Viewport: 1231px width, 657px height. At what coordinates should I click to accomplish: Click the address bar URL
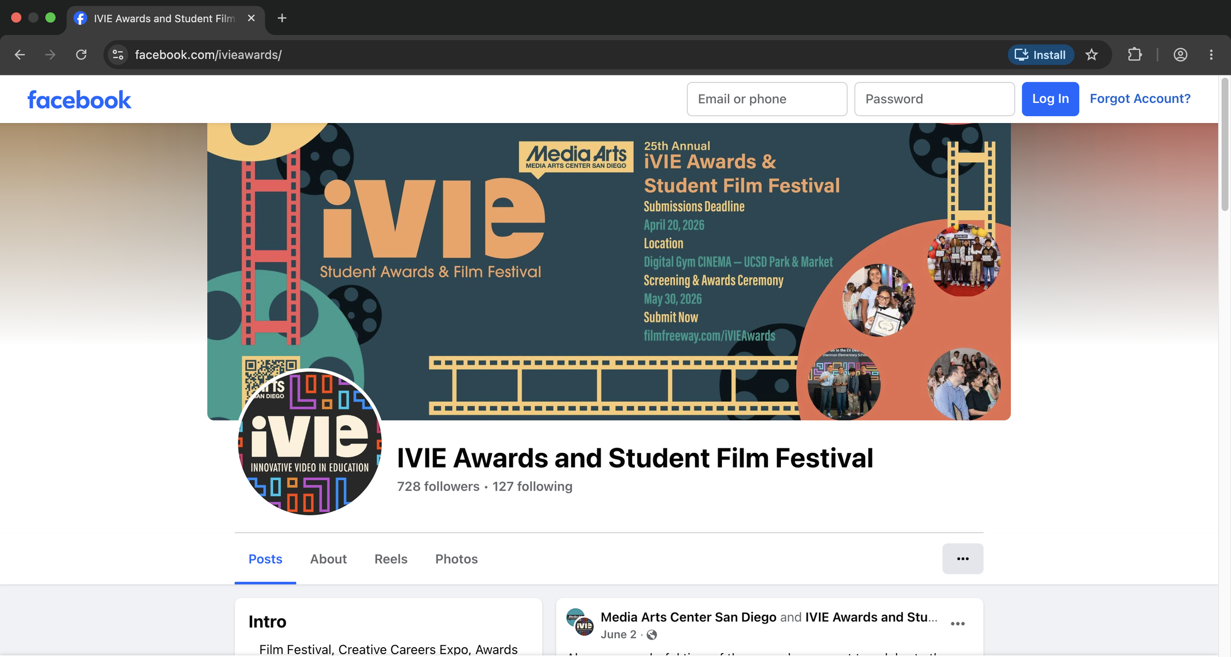[x=208, y=55]
